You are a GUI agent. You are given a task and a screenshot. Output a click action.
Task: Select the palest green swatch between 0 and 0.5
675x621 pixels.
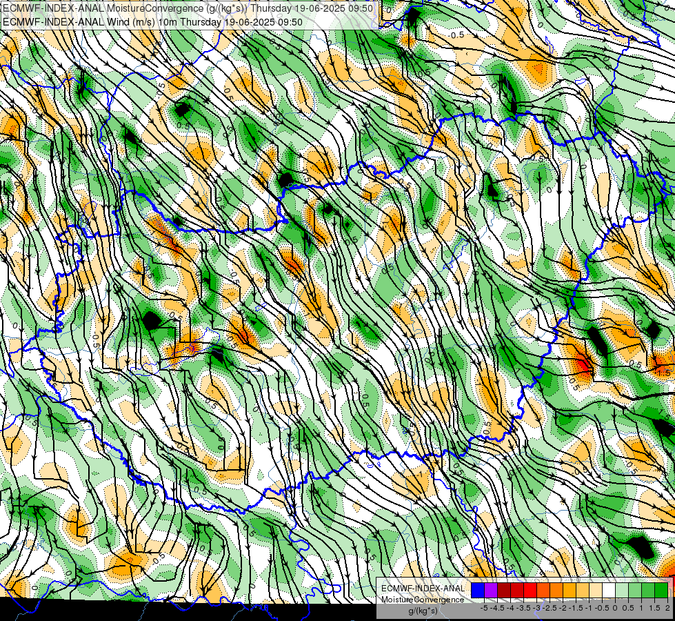click(622, 591)
